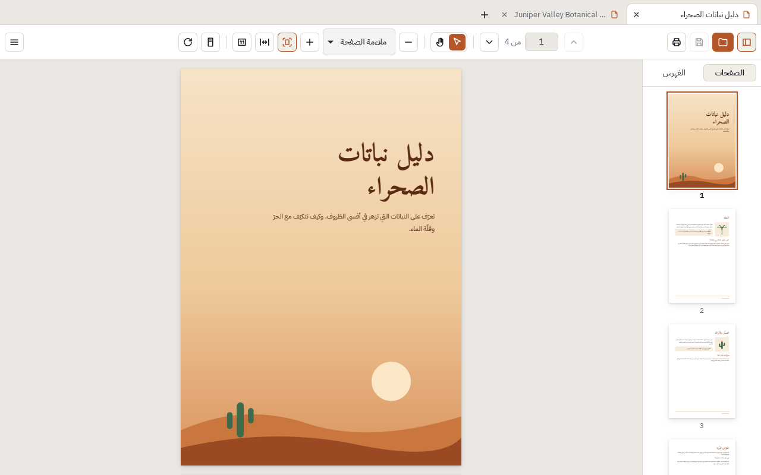The width and height of the screenshot is (761, 475).
Task: Click the save document icon
Action: [x=699, y=42]
